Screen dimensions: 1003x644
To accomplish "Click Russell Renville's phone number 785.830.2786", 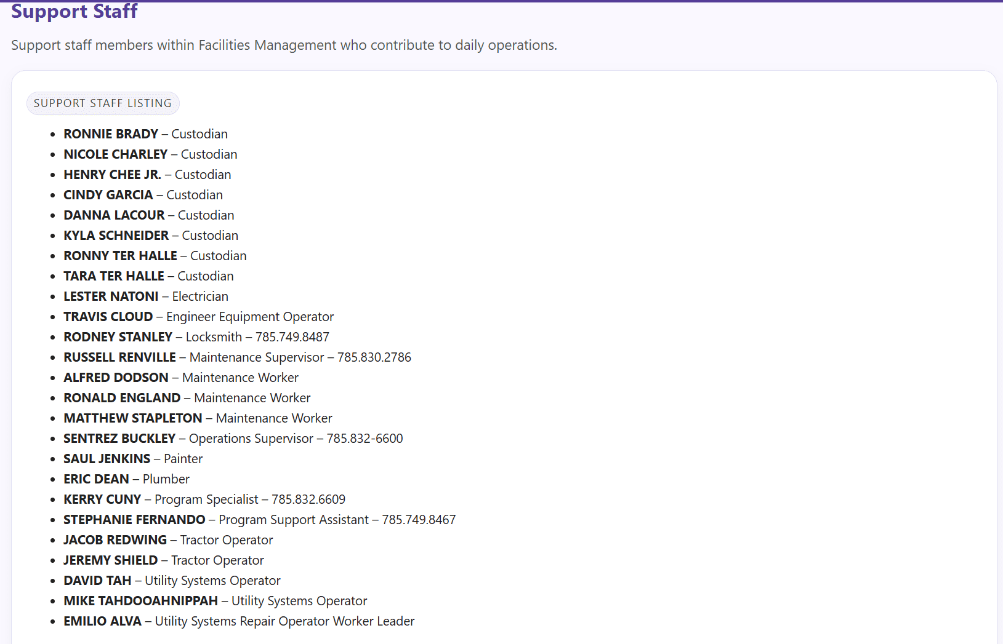I will point(374,357).
